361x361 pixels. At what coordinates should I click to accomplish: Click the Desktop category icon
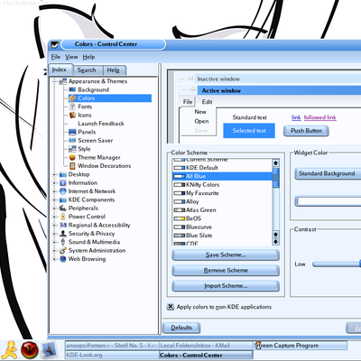click(62, 174)
